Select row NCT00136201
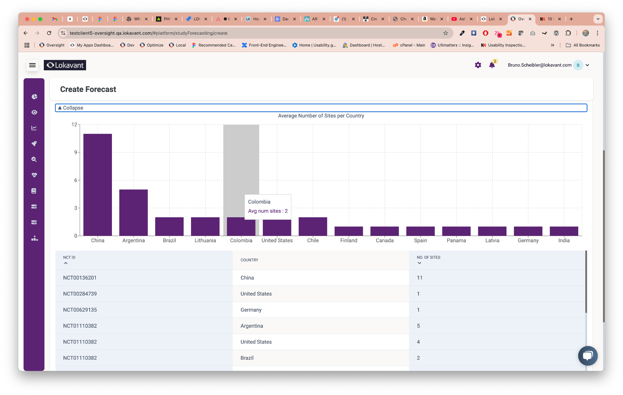 click(x=320, y=278)
